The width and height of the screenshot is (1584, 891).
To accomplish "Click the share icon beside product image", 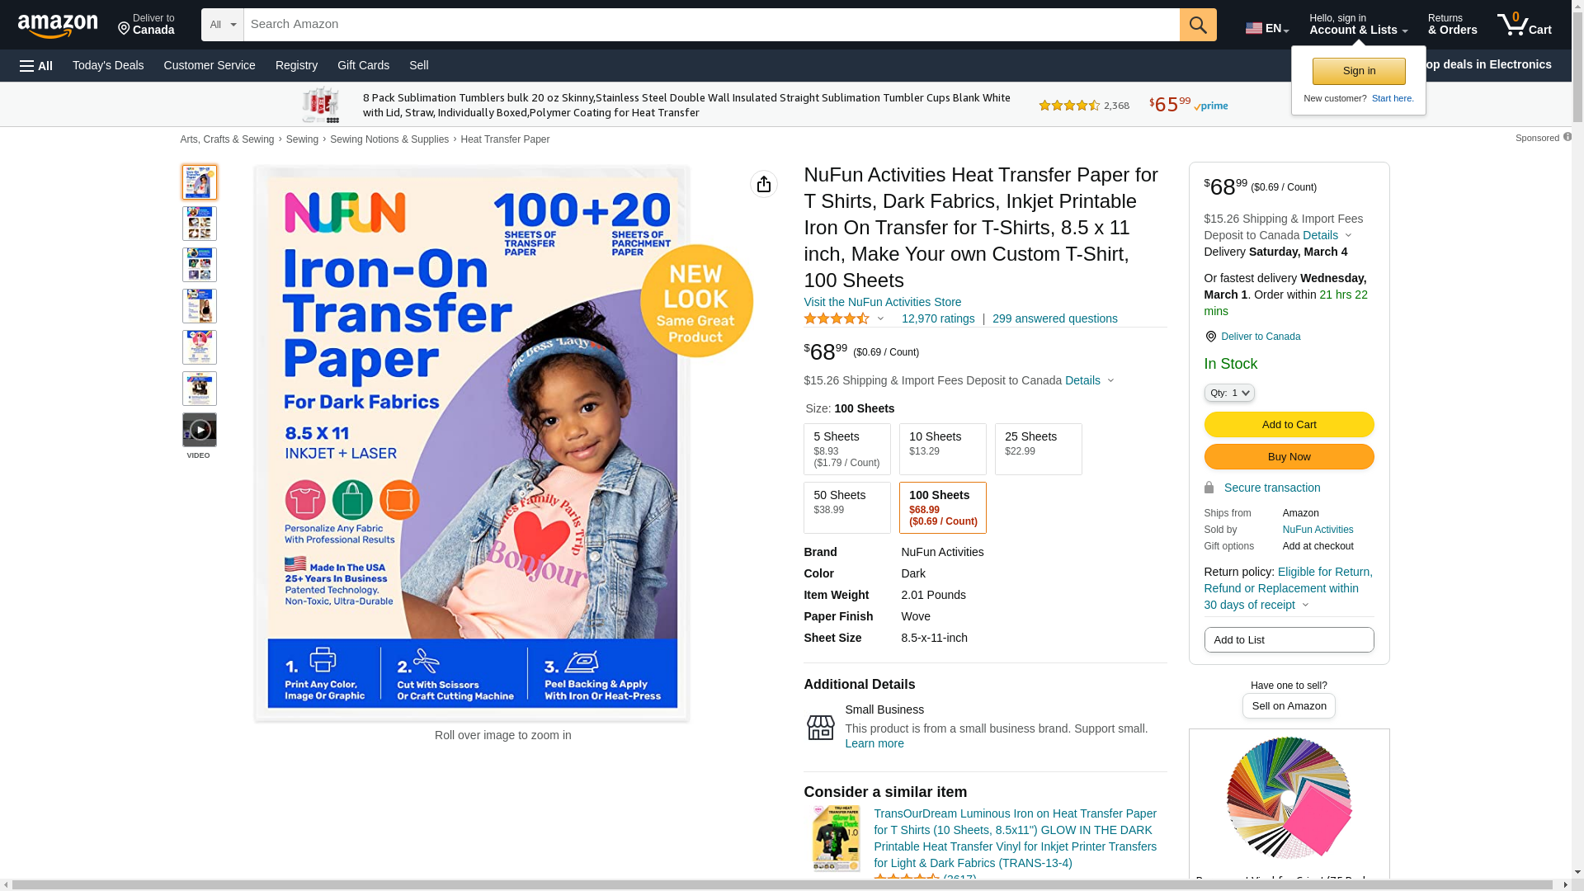I will [x=764, y=184].
